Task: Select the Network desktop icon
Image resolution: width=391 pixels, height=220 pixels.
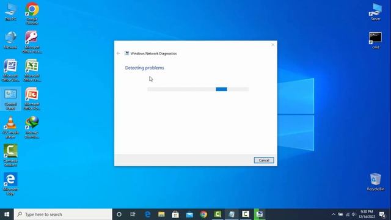Action: pyautogui.click(x=10, y=40)
